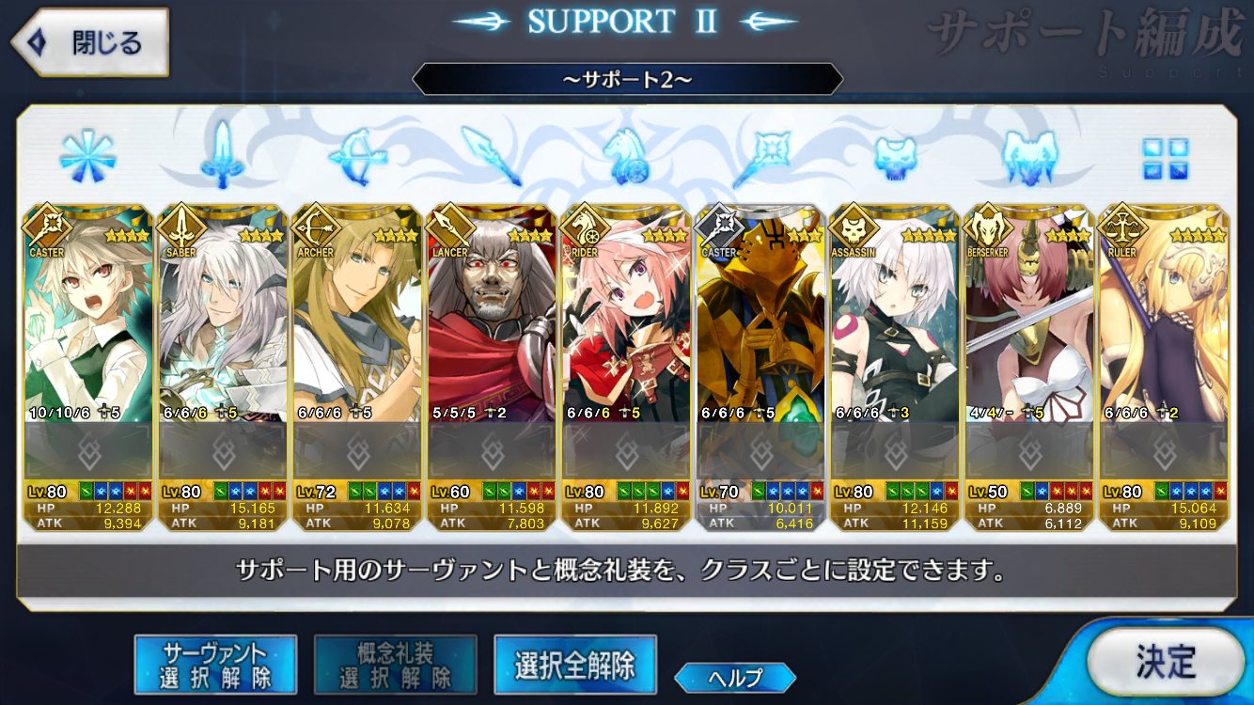1254x705 pixels.
Task: Select the Saber class sword icon
Action: coord(223,154)
